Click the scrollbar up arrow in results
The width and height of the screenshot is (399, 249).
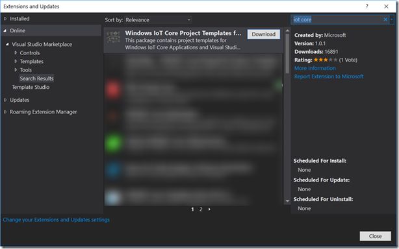(287, 30)
